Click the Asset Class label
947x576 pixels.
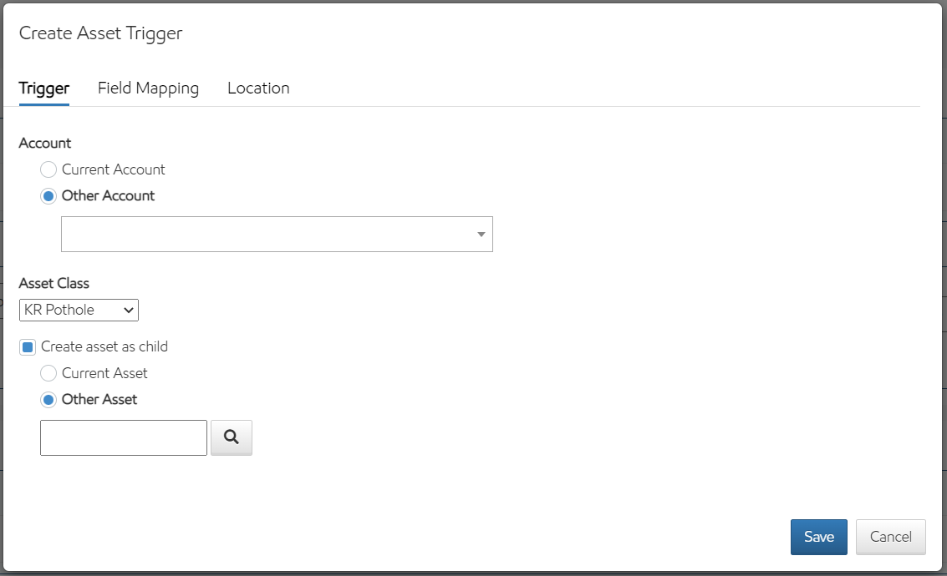coord(54,283)
